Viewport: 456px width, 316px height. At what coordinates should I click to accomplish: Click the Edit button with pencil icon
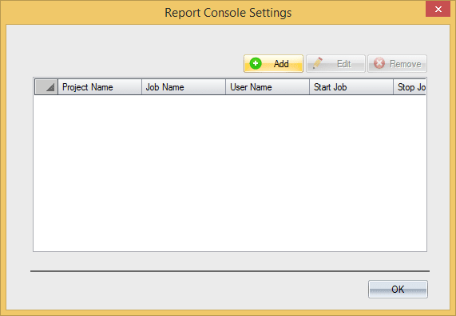335,63
